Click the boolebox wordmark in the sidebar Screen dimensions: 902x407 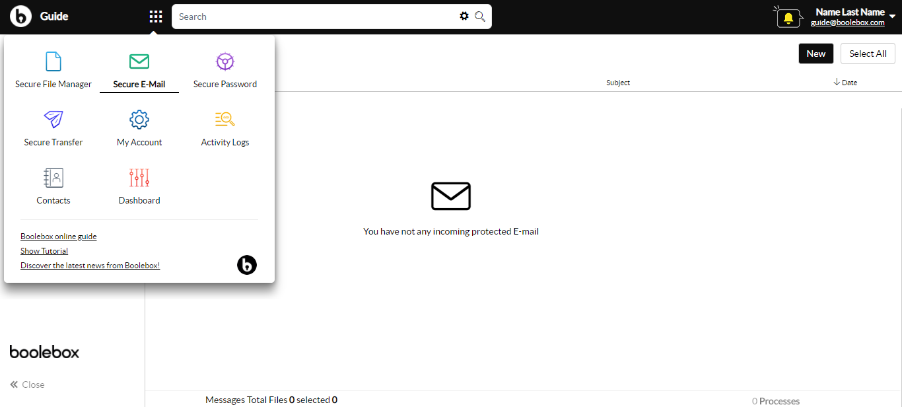[x=44, y=352]
